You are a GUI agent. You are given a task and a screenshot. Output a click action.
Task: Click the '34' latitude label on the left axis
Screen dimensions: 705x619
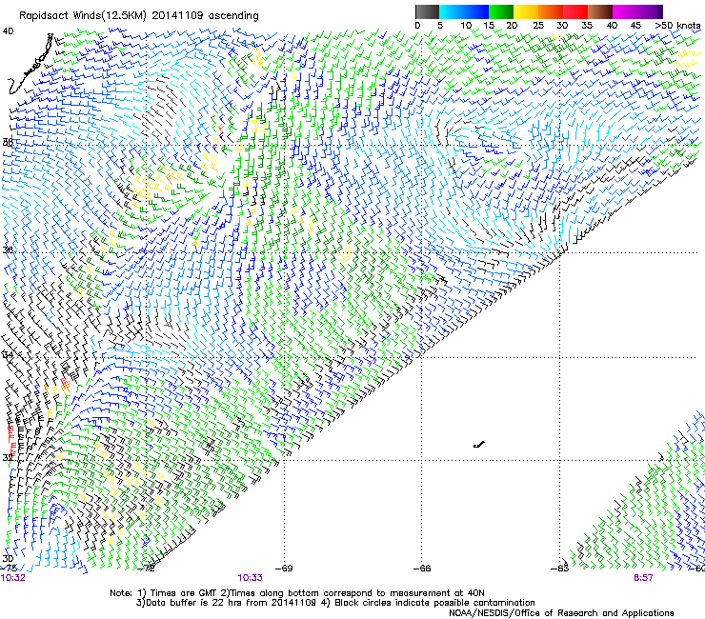(x=8, y=355)
